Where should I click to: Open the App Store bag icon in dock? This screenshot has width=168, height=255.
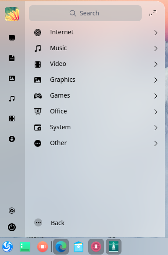tap(79, 247)
